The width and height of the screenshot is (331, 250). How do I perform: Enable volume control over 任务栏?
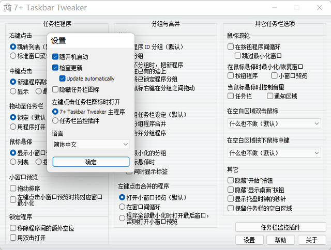[x=231, y=96]
